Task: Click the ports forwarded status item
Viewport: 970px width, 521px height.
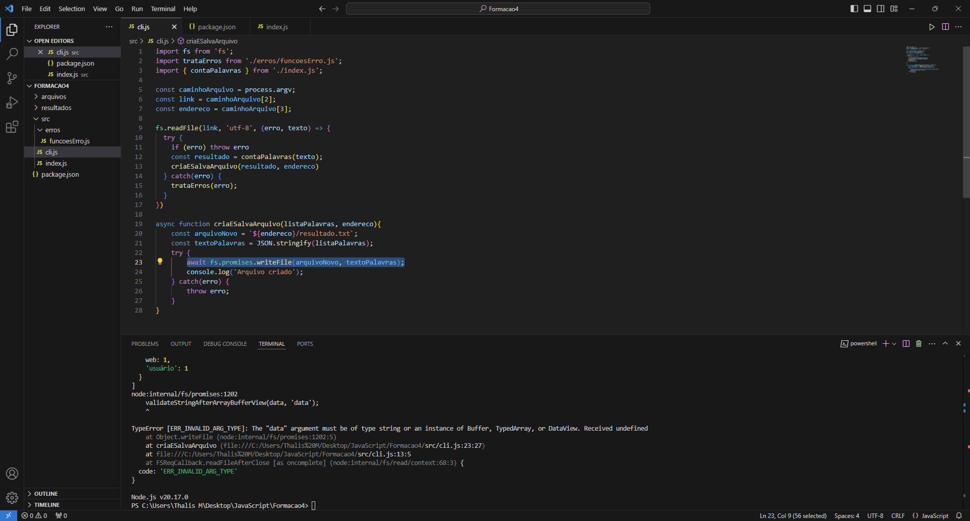Action: click(61, 515)
